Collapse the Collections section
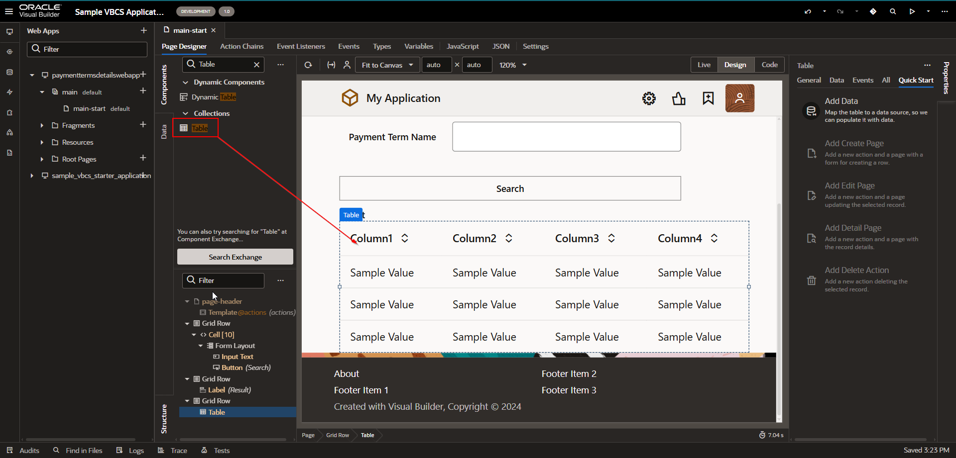The width and height of the screenshot is (956, 458). coord(185,113)
